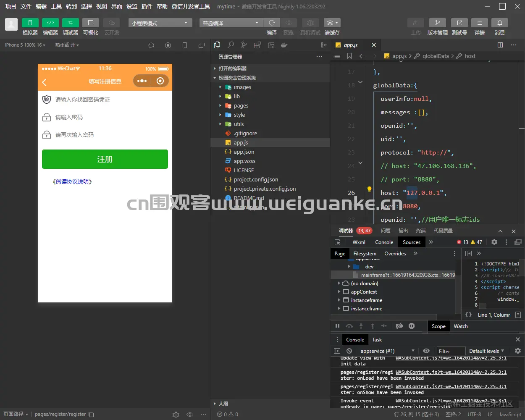The image size is (525, 420).
Task: Switch to the Wxml devtools tab
Action: coord(359,242)
